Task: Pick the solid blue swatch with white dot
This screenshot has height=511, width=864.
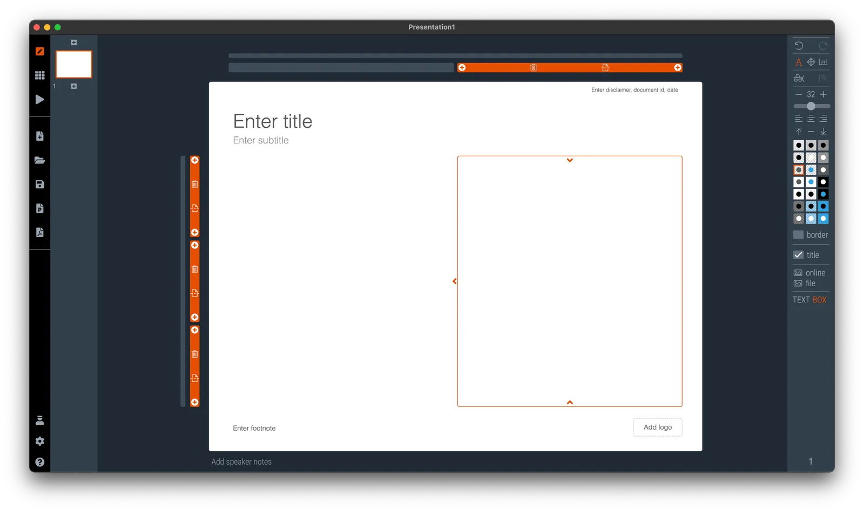Action: pyautogui.click(x=823, y=218)
